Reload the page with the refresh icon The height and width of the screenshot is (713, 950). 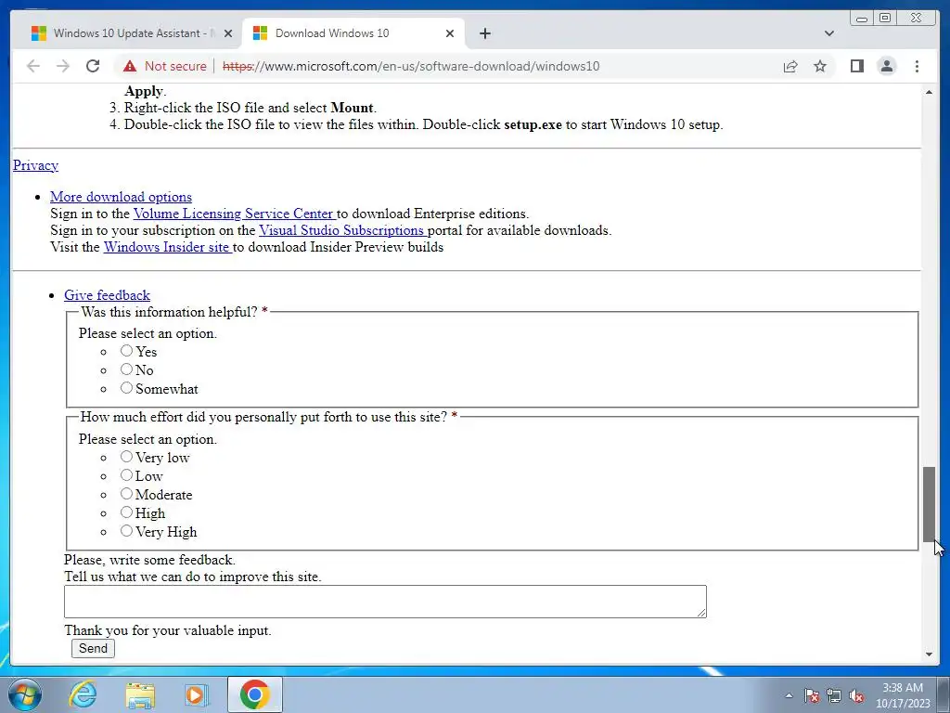coord(93,66)
